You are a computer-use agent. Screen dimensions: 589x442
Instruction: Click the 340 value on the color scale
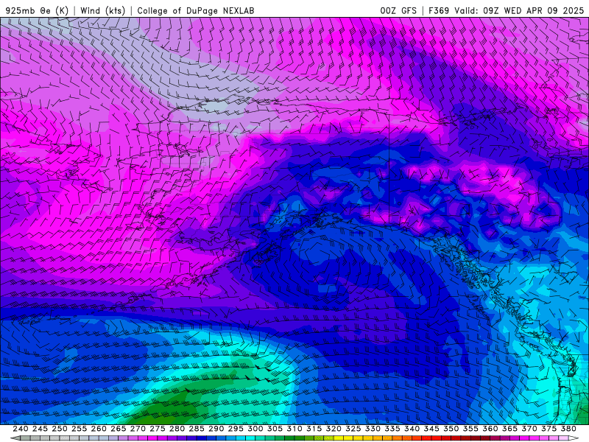(412, 429)
